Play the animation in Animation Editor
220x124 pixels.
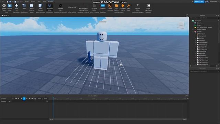(x=27, y=99)
